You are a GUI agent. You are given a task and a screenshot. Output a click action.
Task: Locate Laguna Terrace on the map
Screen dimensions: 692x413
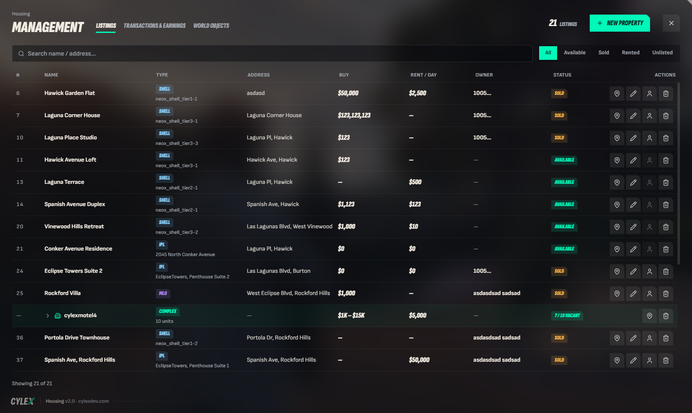point(617,183)
